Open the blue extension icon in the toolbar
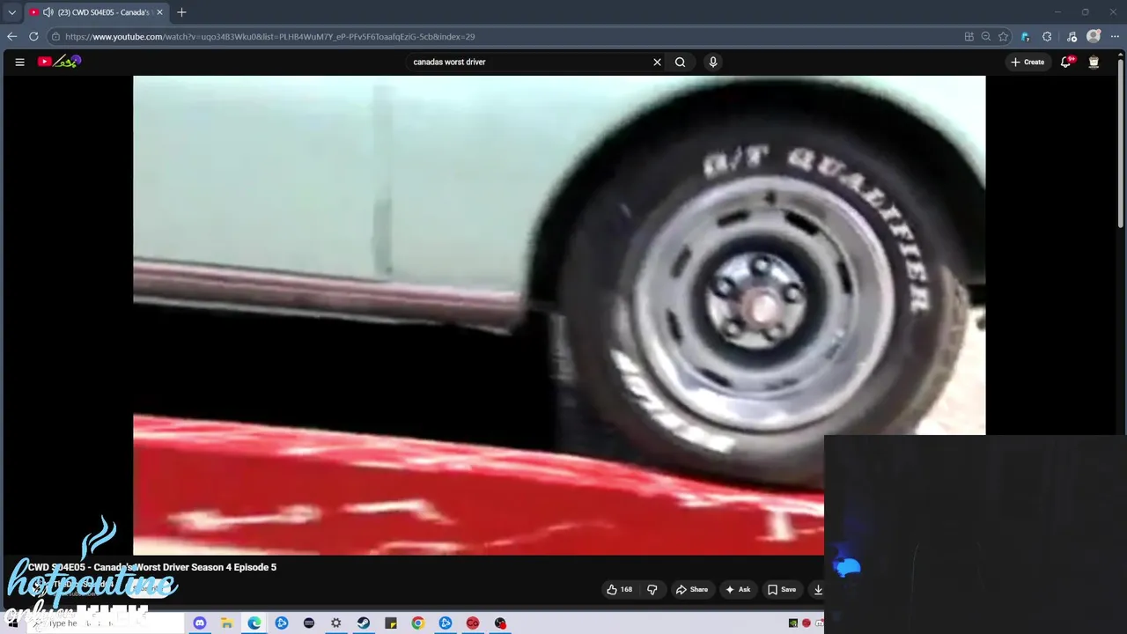 (1025, 36)
